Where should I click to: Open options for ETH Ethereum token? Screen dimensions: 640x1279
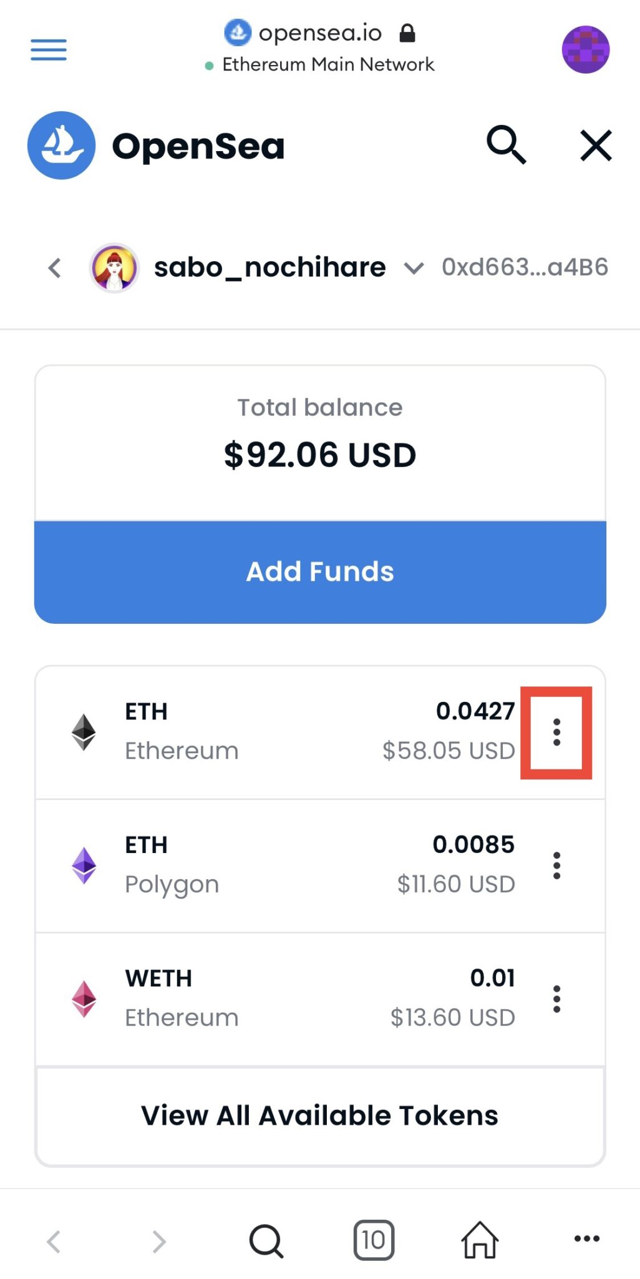(x=556, y=732)
